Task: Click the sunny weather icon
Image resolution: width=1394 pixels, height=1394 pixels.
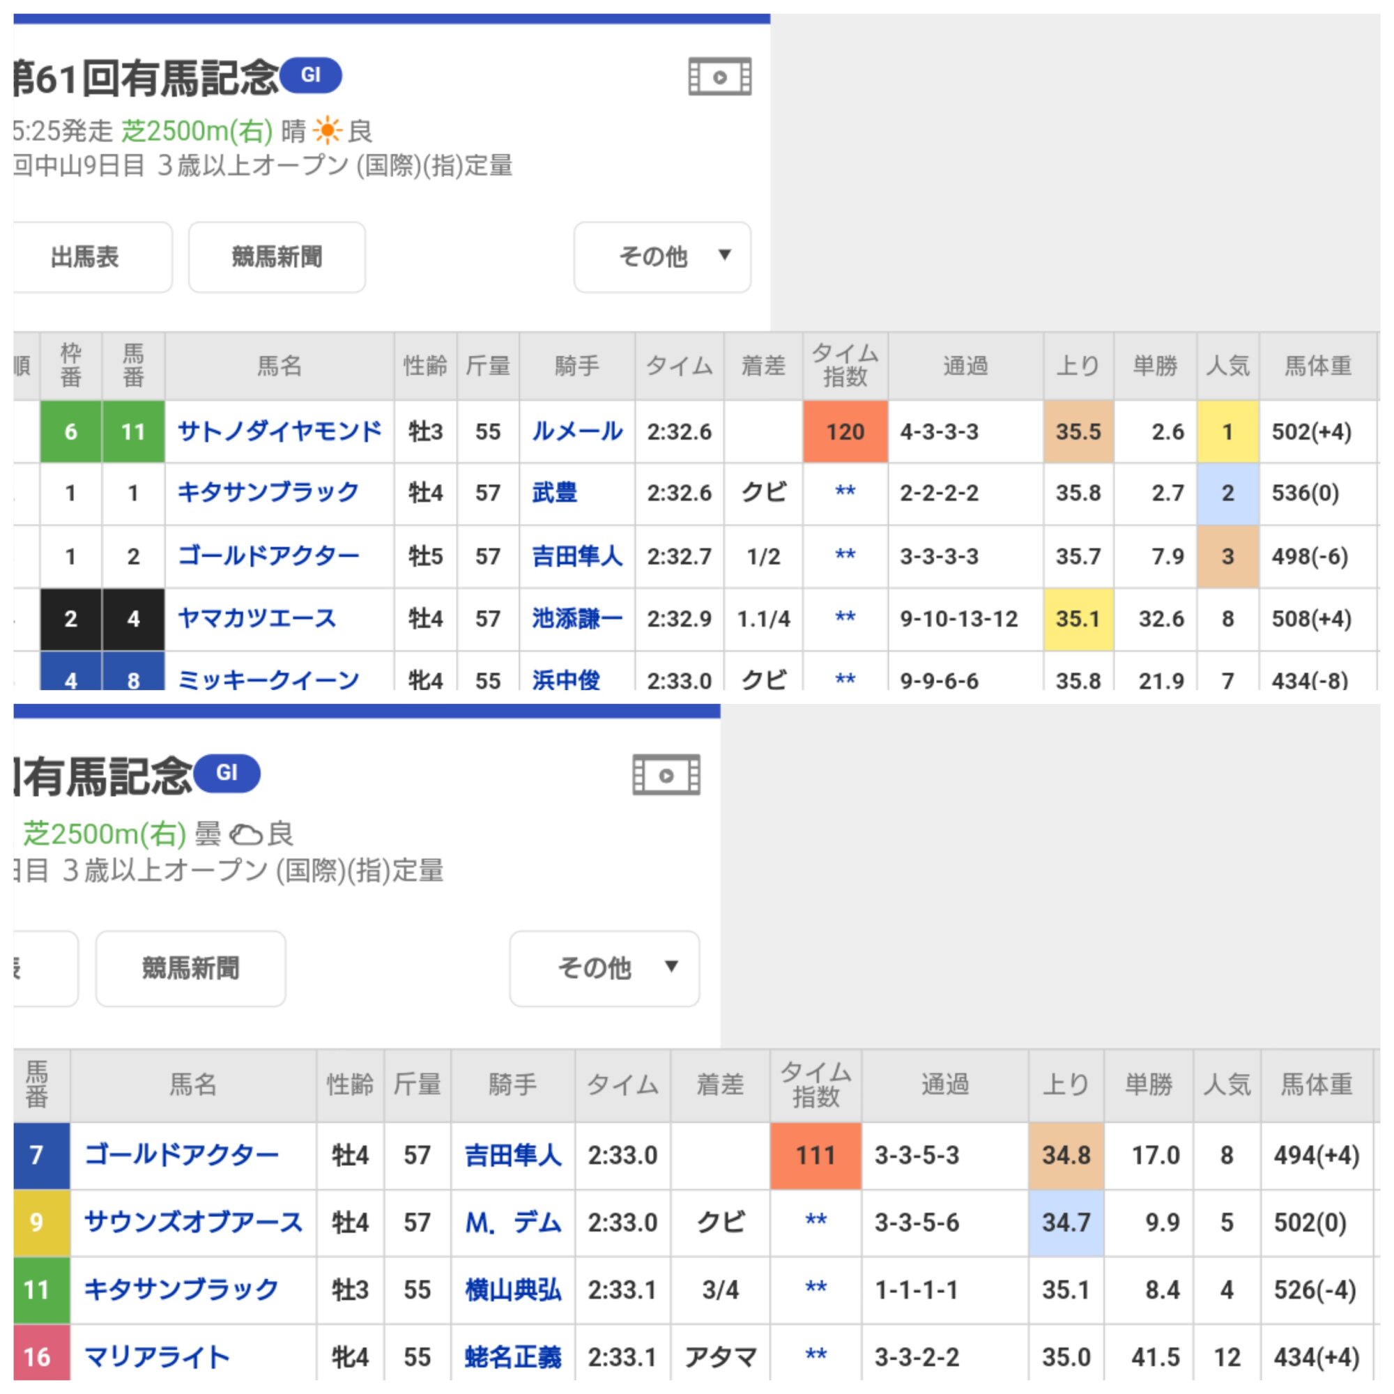Action: (327, 130)
